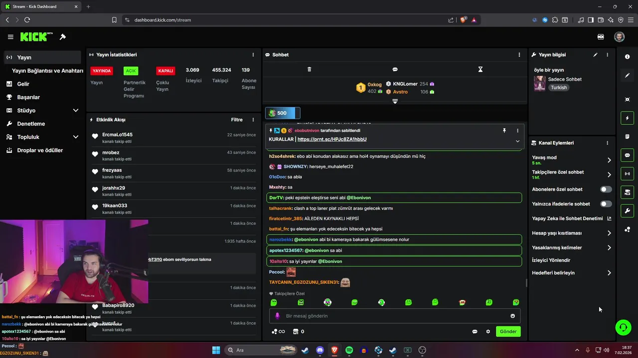Click the trash icon in the Sohbet panel
This screenshot has height=358, width=638.
point(309,69)
